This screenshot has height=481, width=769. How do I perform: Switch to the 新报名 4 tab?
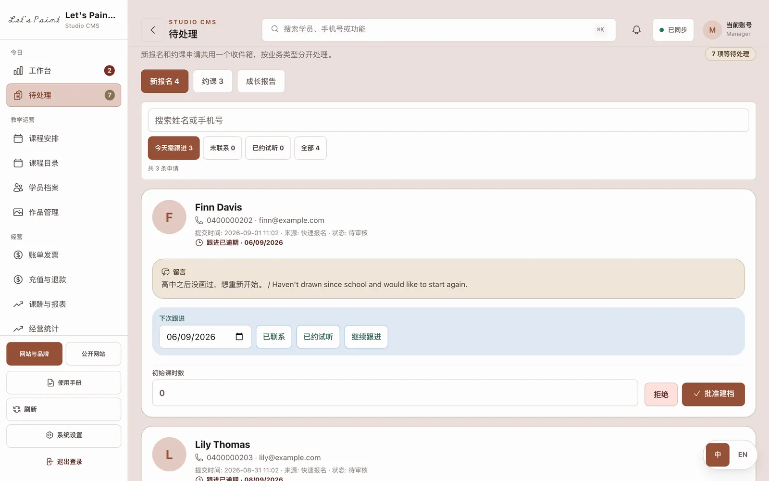pyautogui.click(x=164, y=81)
